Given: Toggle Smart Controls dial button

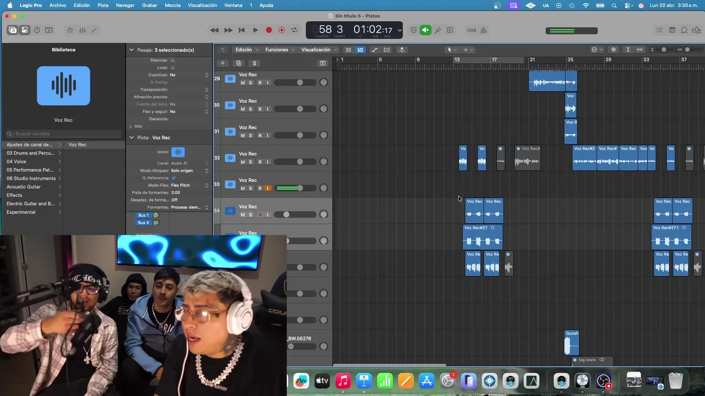Looking at the screenshot, I should (70, 30).
